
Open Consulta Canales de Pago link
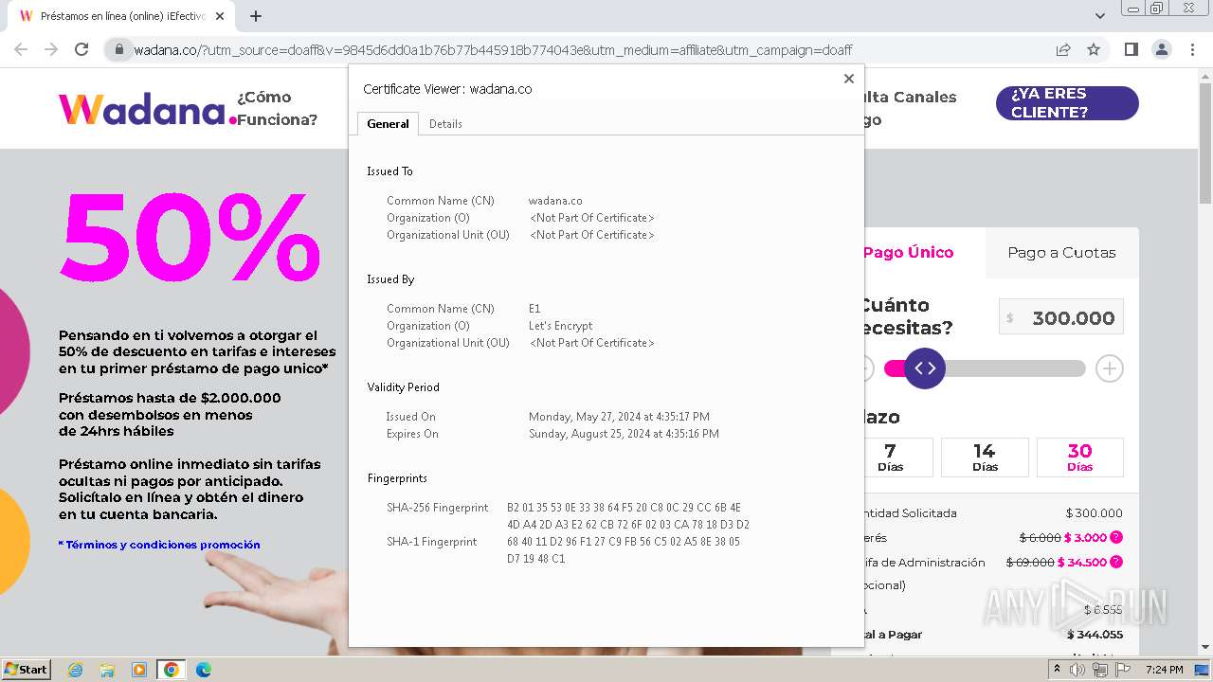point(911,108)
